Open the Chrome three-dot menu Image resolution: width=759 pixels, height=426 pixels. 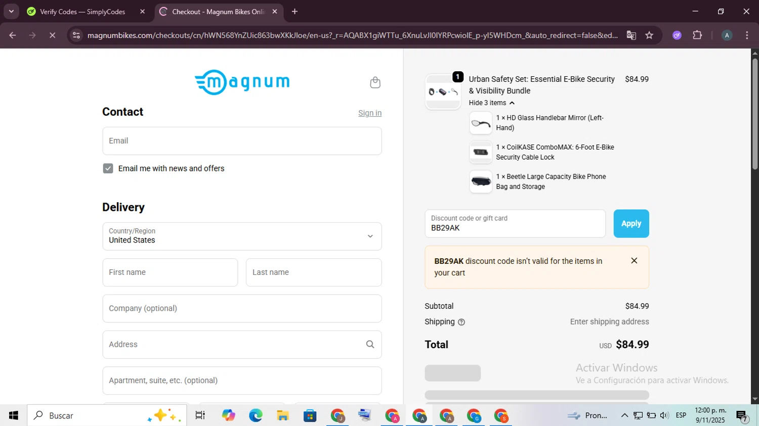tap(747, 35)
